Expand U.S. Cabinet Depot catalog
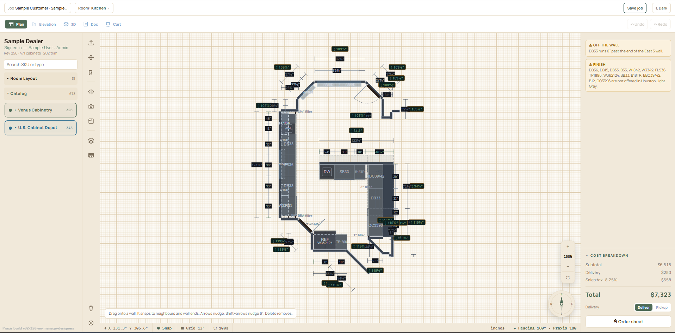This screenshot has width=675, height=333. [41, 128]
